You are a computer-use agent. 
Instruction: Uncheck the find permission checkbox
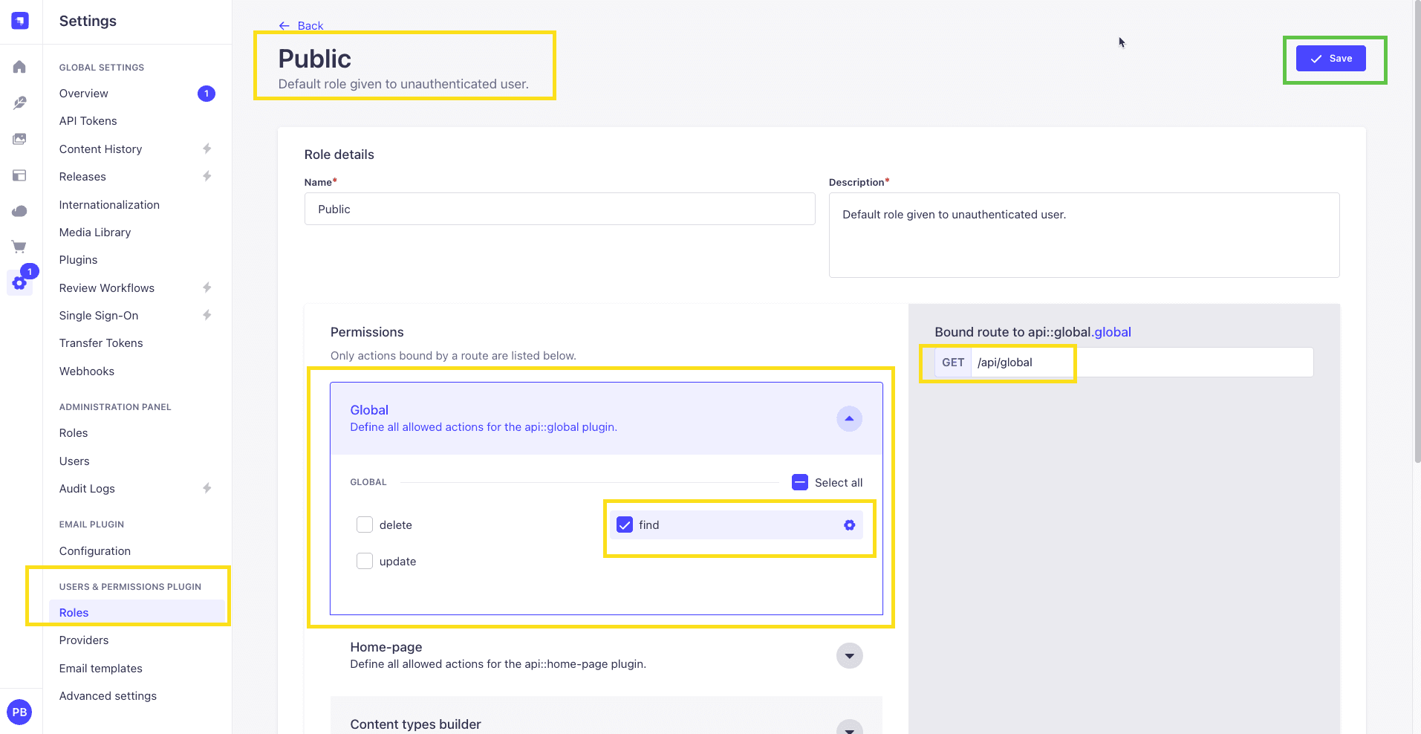[x=625, y=525]
